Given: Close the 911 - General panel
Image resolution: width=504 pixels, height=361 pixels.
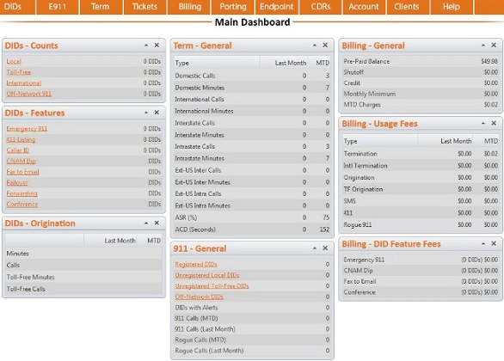Looking at the screenshot, I should click(325, 248).
